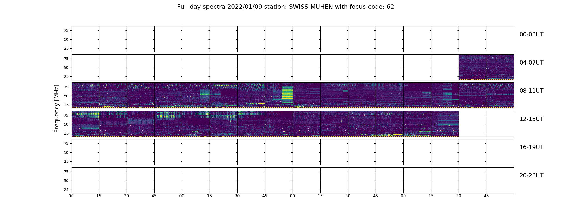Click the leftmost 00 time axis tick
This screenshot has width=571, height=217.
coord(71,196)
